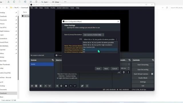This screenshot has width=183, height=103.
Task: Click Explorer sidebar vertical scrollbar
Action: pyautogui.click(x=18, y=48)
